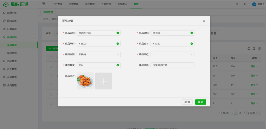Open settings gear in top header
This screenshot has width=266, height=129.
point(237,4)
